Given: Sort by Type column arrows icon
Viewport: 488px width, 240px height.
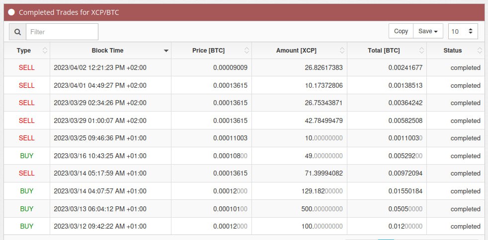Looking at the screenshot, I should pos(45,50).
